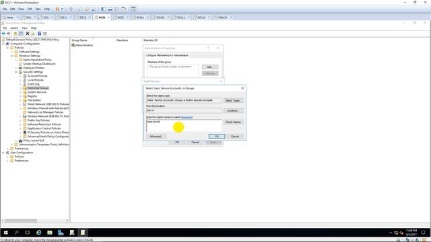Click VMware full screen mode icon
Image resolution: width=431 pixels, height=242 pixels.
[117, 9]
